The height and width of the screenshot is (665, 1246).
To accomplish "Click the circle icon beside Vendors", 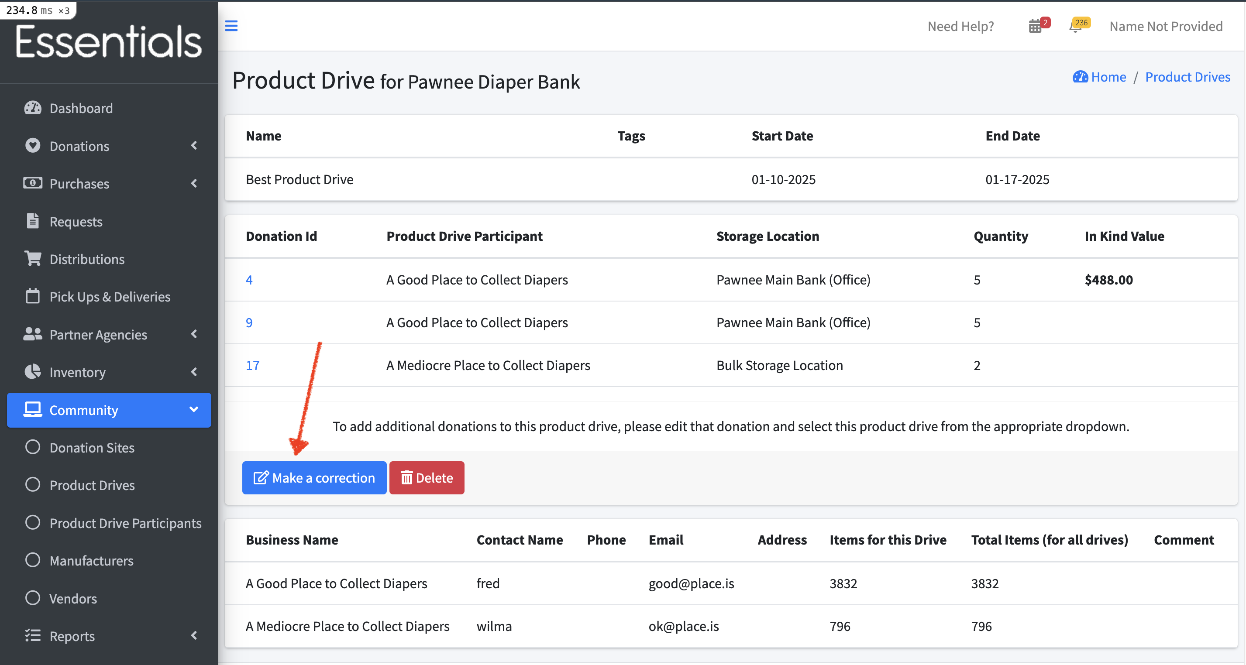I will 32,598.
